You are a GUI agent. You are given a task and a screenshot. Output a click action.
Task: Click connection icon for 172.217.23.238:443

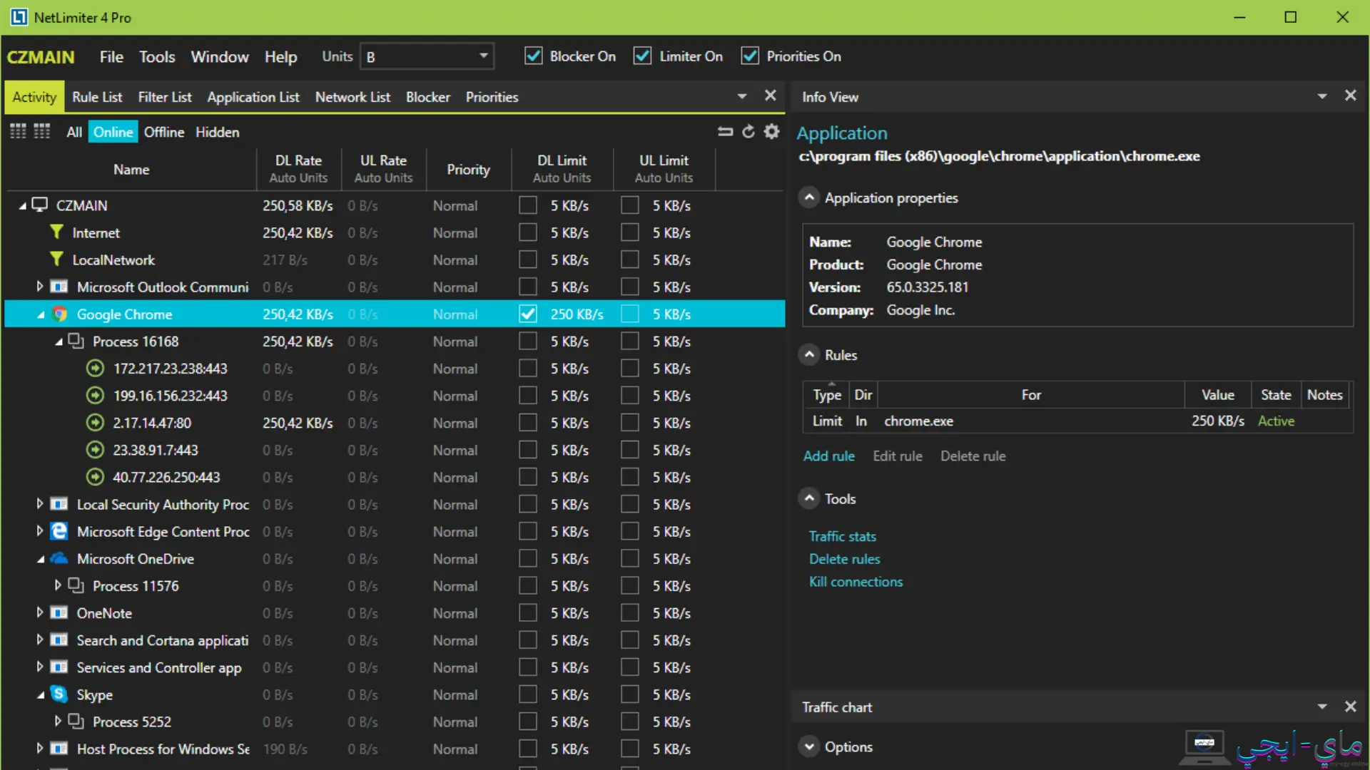pyautogui.click(x=95, y=369)
